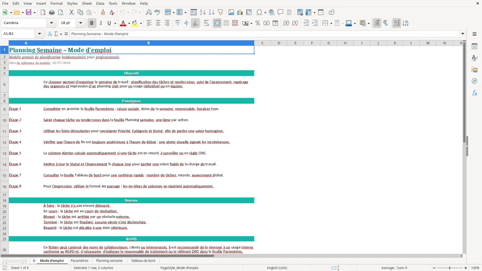Adjust the zoom slider

tap(449, 268)
